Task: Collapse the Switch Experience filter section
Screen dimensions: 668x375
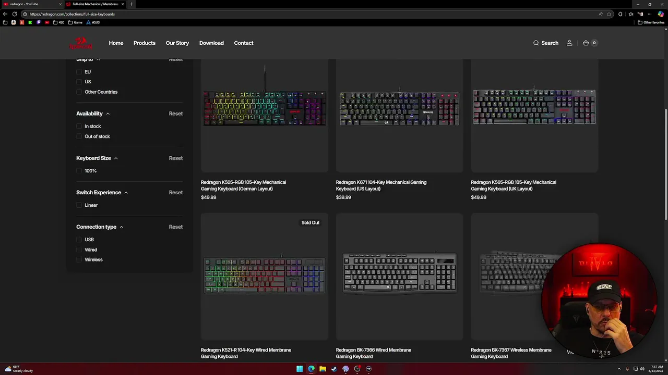Action: (102, 193)
